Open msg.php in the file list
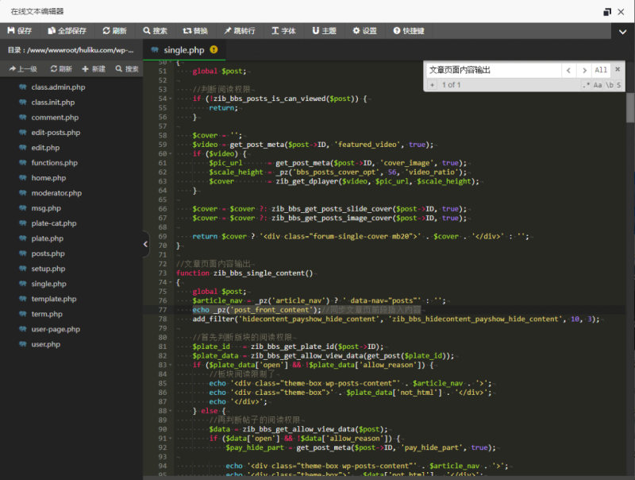The width and height of the screenshot is (635, 480). [x=46, y=208]
